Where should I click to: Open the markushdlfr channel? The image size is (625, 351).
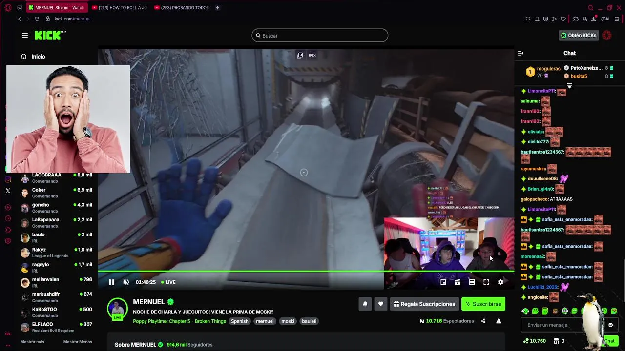click(x=56, y=297)
